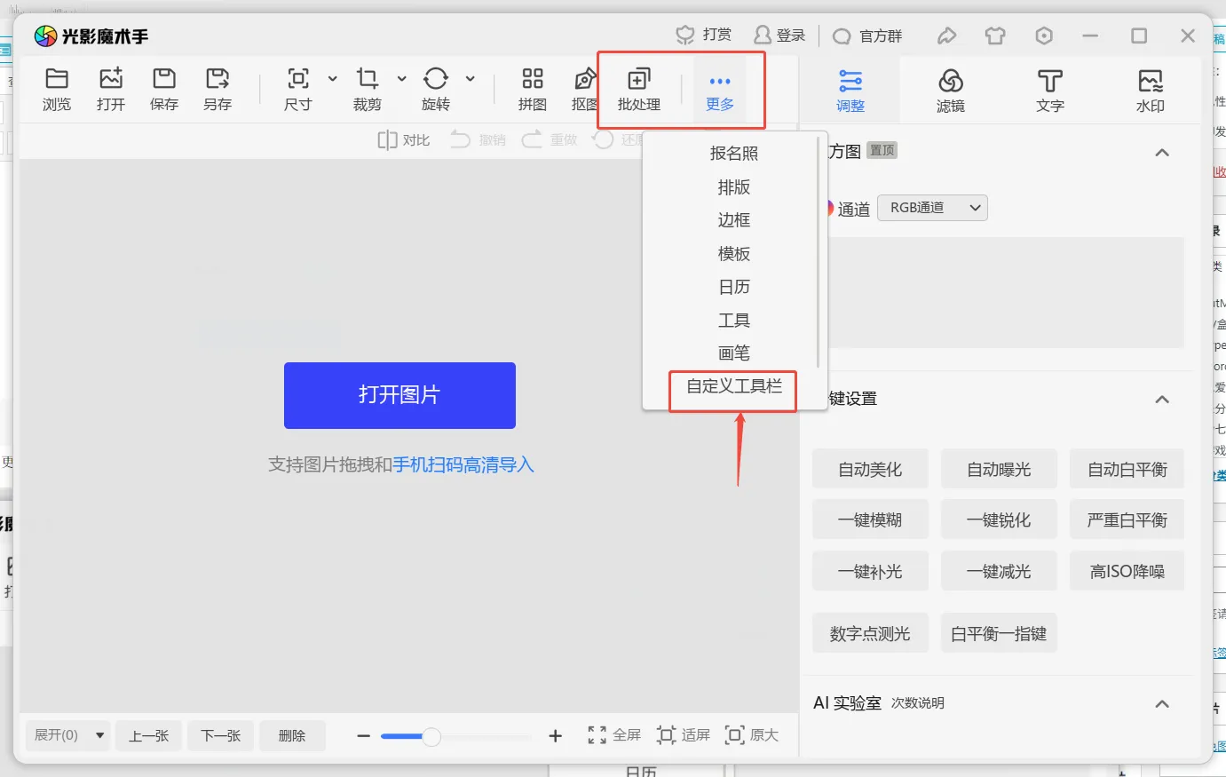Click the zoom slider handle

pos(431,736)
